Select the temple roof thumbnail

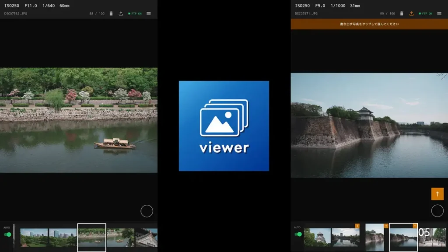pos(146,237)
